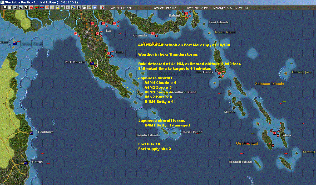Click the Lae map label

109,31
